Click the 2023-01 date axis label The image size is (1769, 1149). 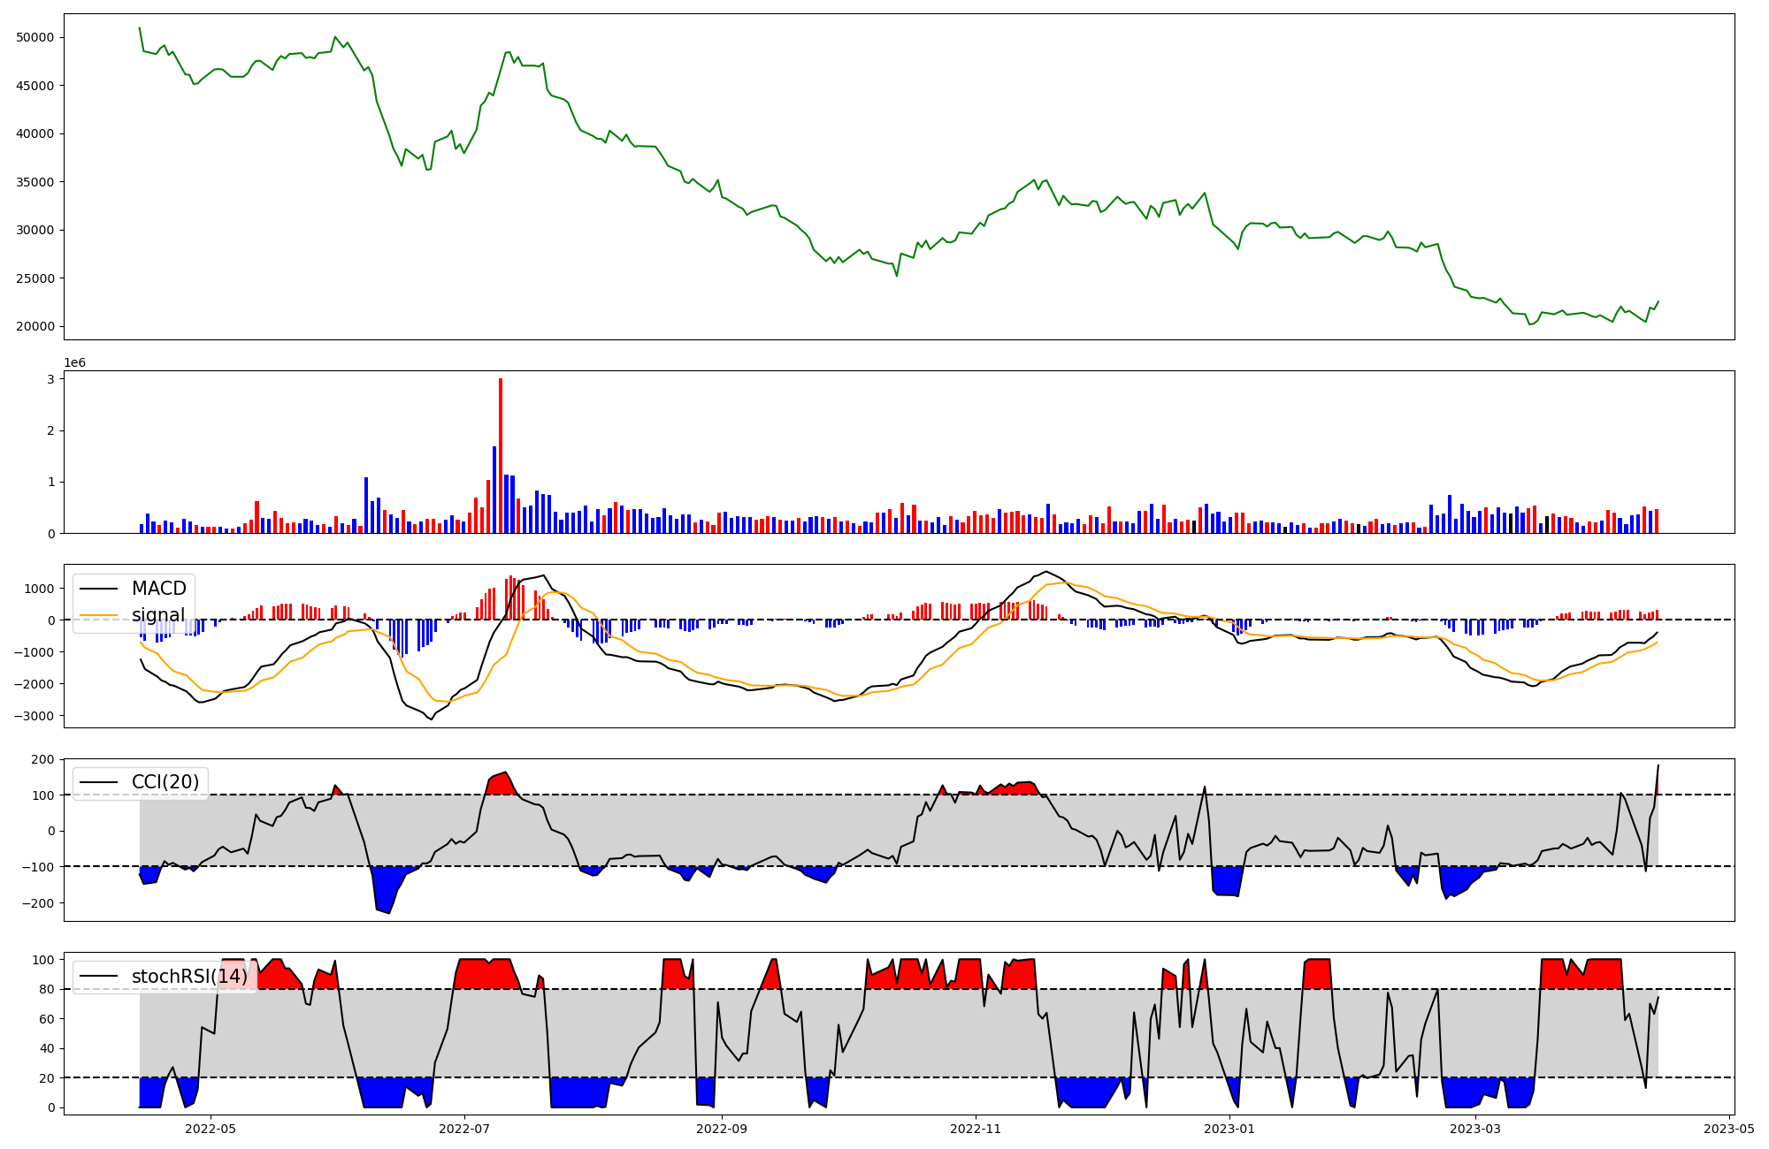(1229, 1129)
